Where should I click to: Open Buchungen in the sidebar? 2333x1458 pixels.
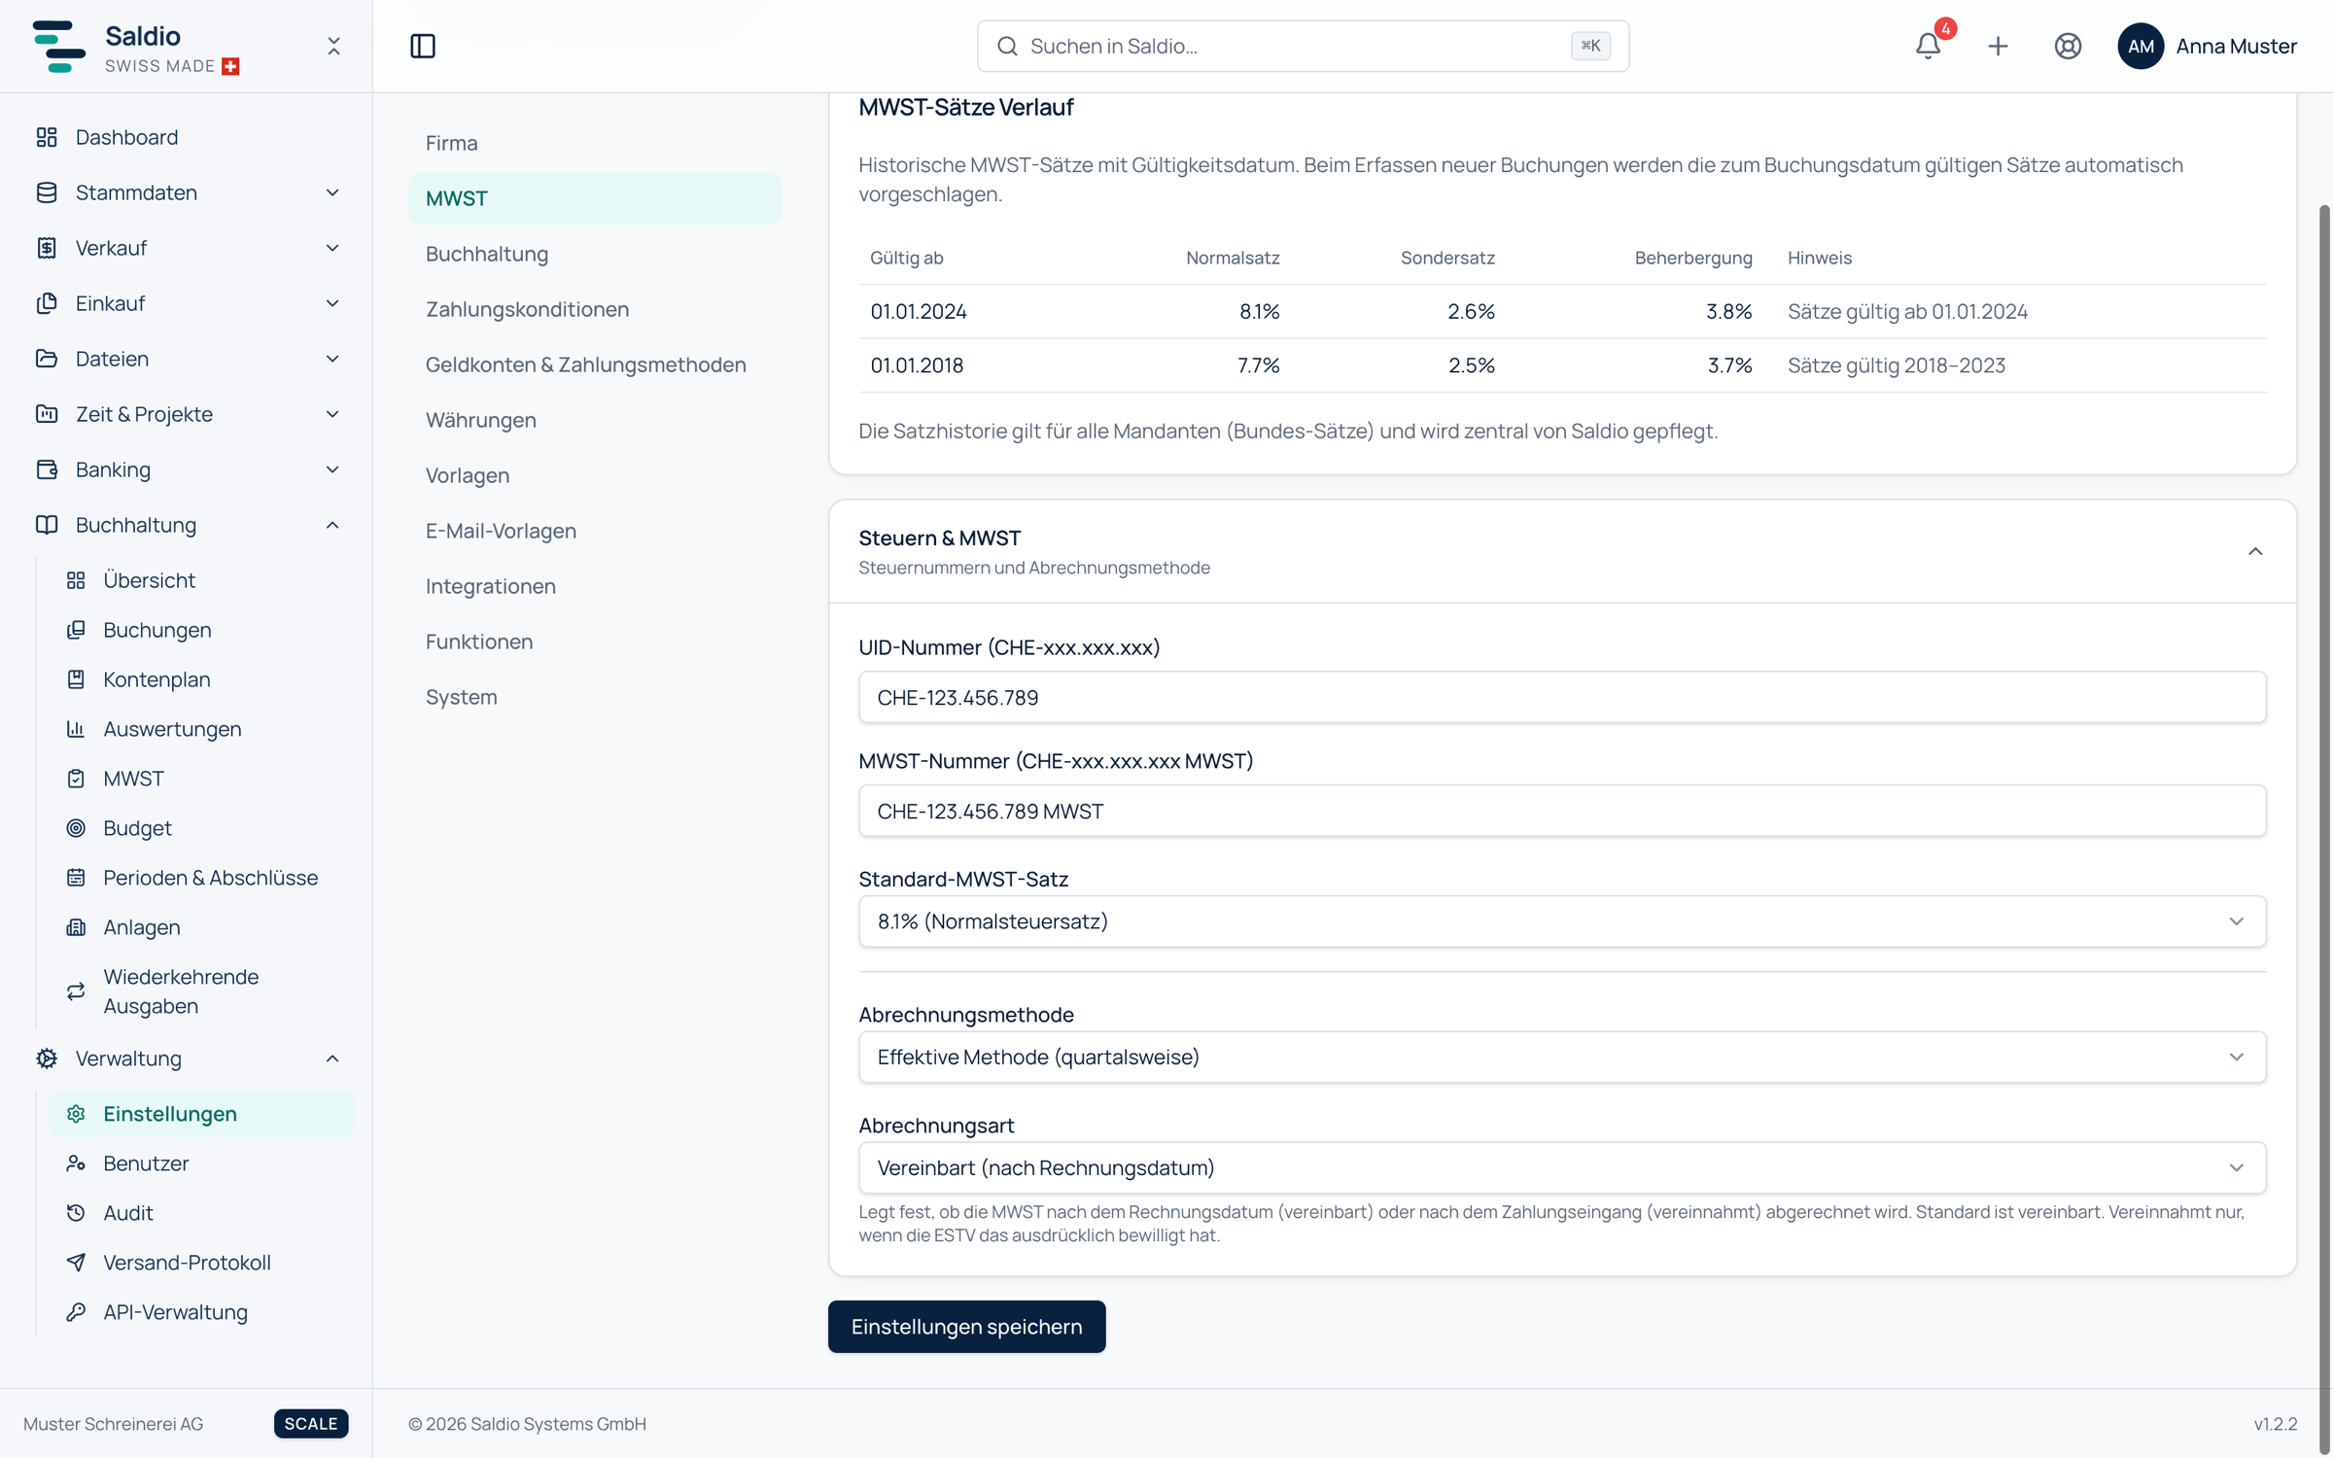click(200, 630)
